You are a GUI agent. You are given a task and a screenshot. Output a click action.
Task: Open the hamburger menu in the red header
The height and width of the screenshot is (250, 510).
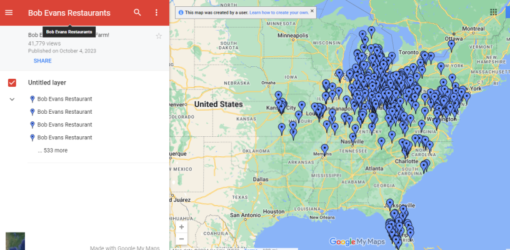[9, 12]
